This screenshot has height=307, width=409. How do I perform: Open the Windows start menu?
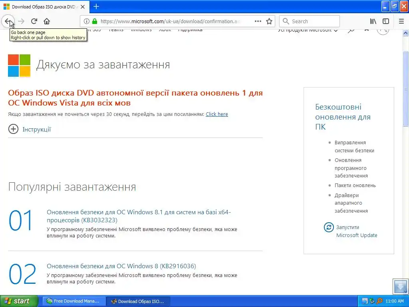pyautogui.click(x=19, y=301)
